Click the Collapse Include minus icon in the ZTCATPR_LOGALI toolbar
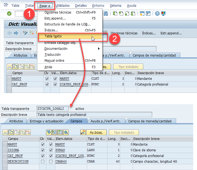Screen dimensions: 197x170 (60, 132)
